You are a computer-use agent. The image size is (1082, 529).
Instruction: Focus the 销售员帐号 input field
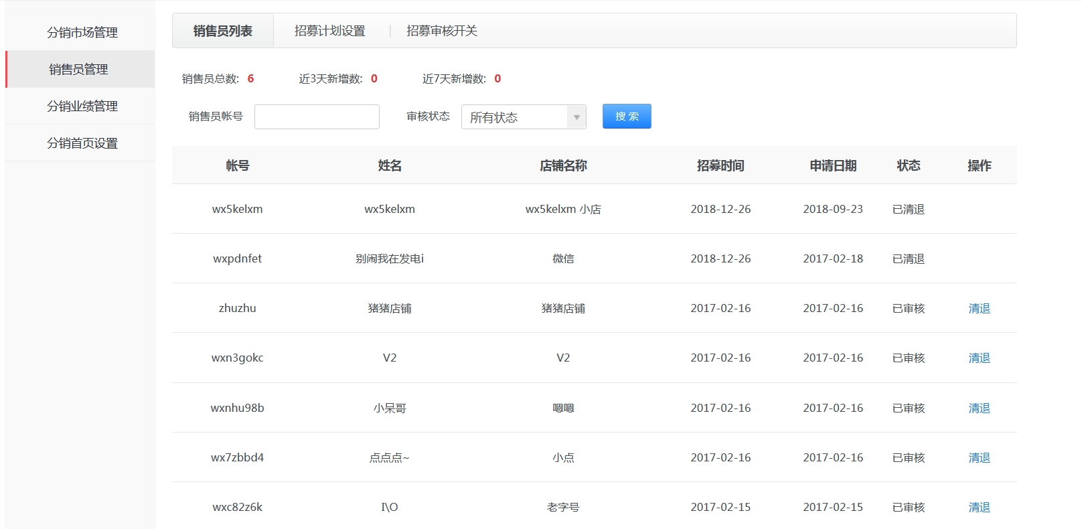[317, 117]
